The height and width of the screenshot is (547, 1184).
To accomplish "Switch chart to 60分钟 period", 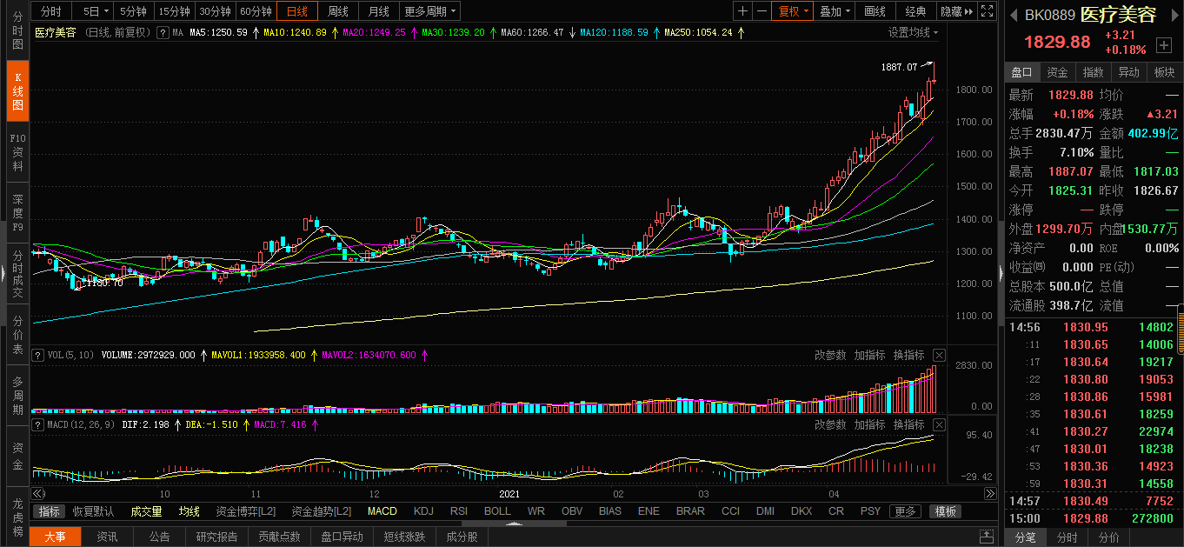I will coord(256,11).
